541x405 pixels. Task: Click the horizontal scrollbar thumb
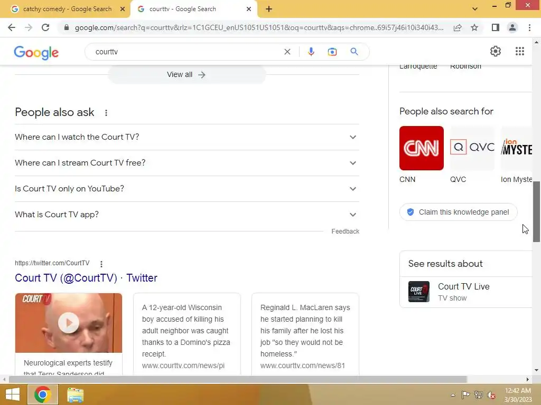tap(238, 380)
